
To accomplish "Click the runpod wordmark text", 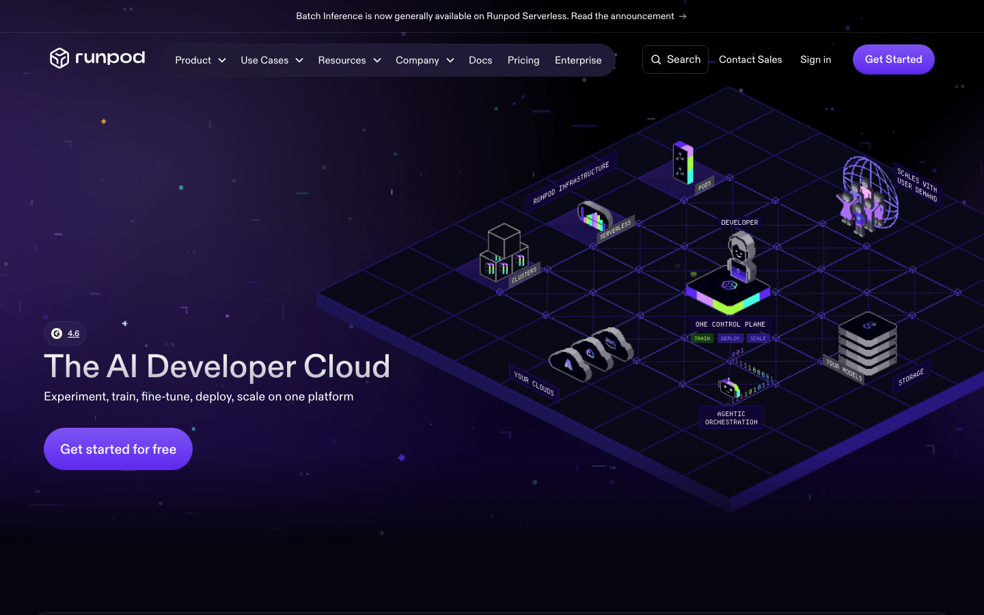I will 110,57.
